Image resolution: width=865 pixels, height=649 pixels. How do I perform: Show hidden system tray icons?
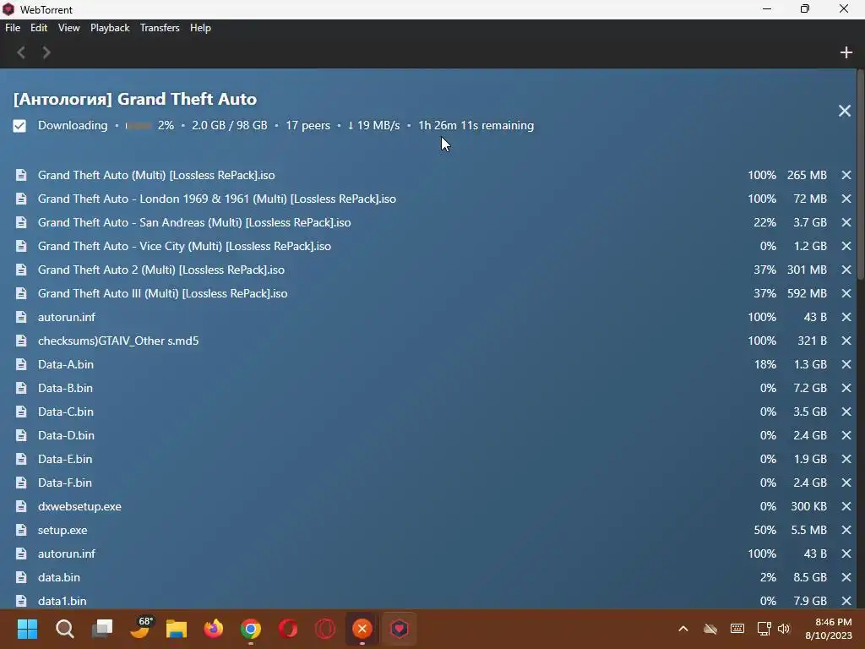click(683, 629)
